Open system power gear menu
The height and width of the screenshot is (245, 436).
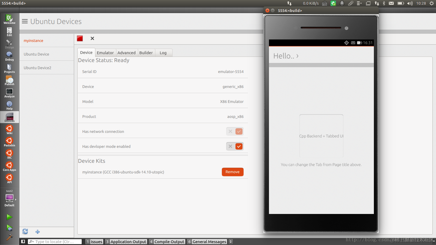[x=432, y=3]
